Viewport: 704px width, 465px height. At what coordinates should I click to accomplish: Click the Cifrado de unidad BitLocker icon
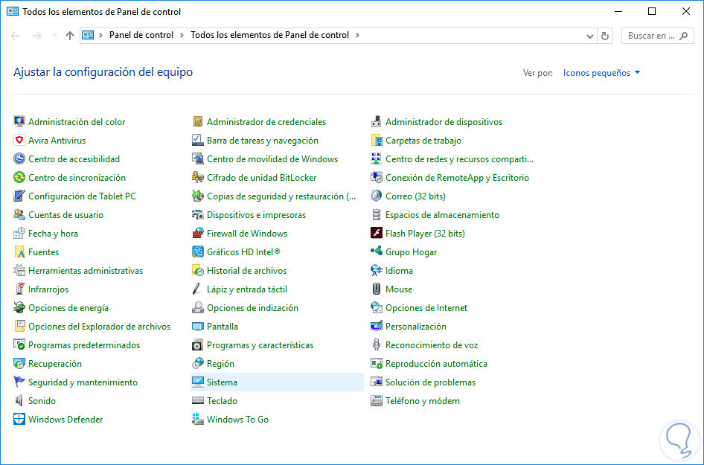[x=198, y=178]
